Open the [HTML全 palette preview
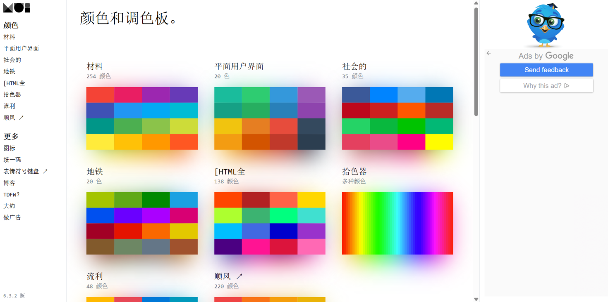The width and height of the screenshot is (608, 302). tap(270, 223)
